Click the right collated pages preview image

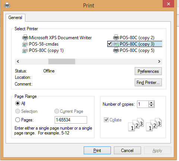coord(154,125)
